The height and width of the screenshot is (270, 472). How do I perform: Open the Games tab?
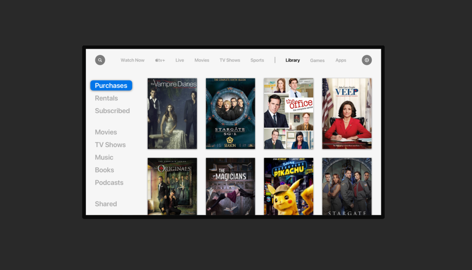tap(317, 61)
